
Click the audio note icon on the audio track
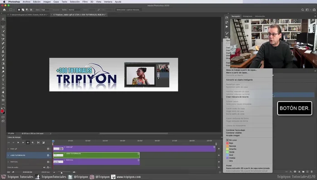pos(48,167)
